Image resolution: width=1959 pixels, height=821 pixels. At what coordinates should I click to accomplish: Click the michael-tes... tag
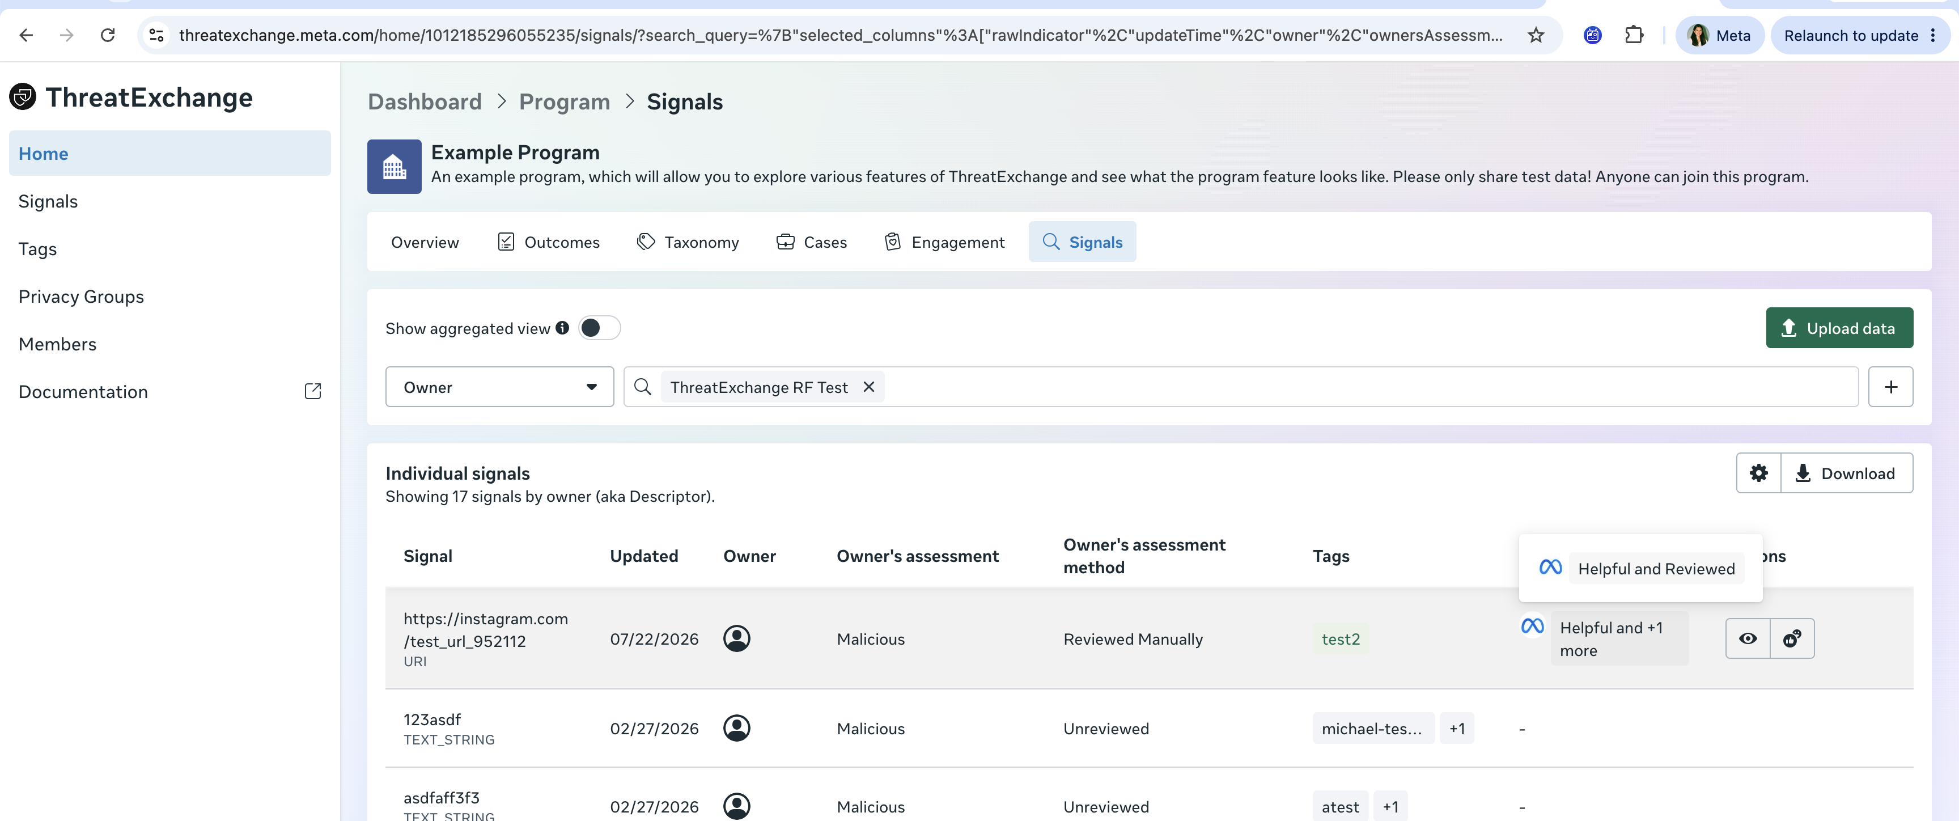pyautogui.click(x=1373, y=728)
